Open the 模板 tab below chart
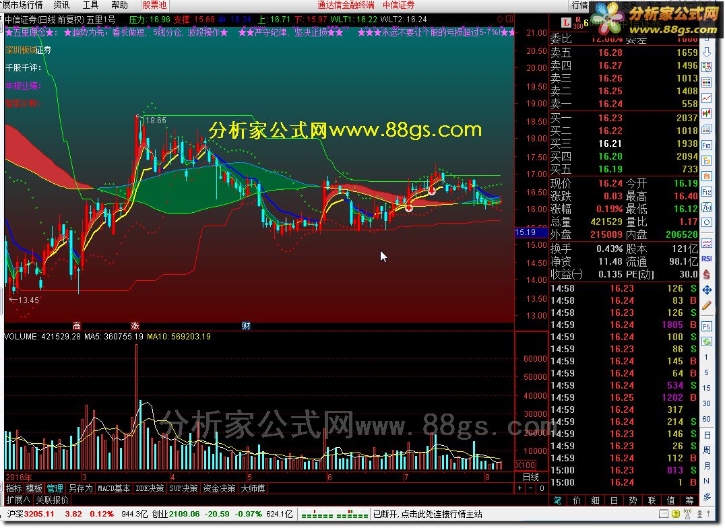The image size is (725, 528). [34, 488]
